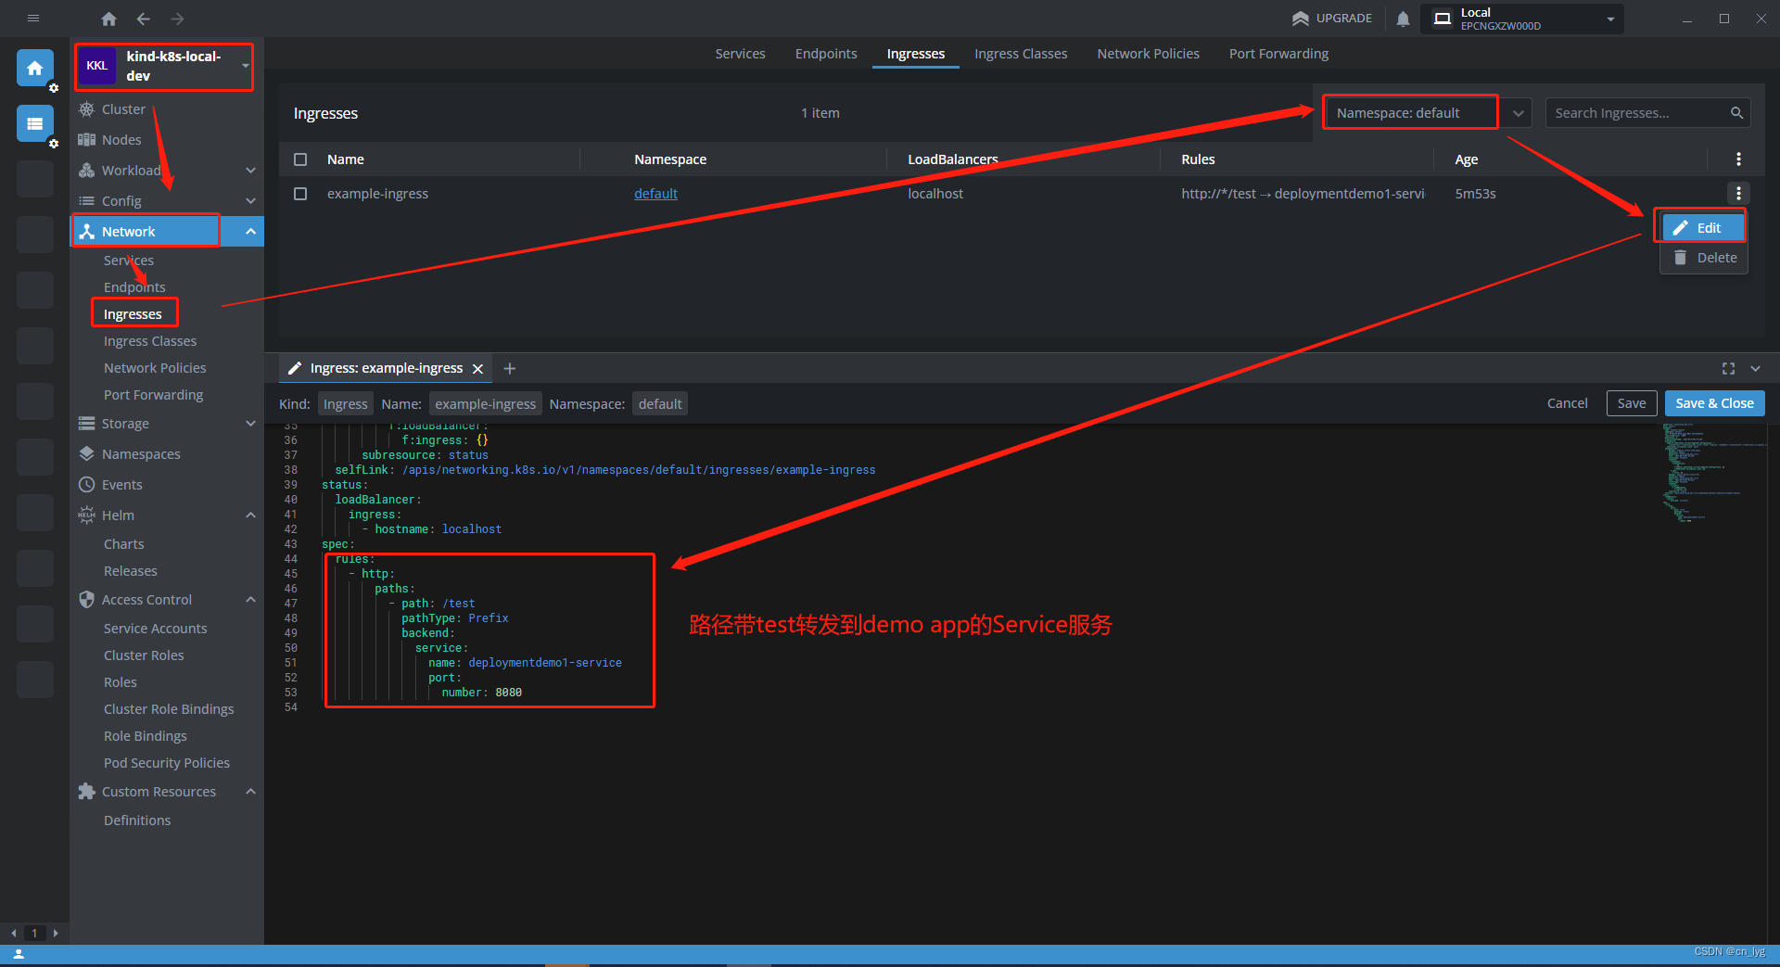Go to home via top bar house icon
Image resolution: width=1780 pixels, height=967 pixels.
coord(108,19)
